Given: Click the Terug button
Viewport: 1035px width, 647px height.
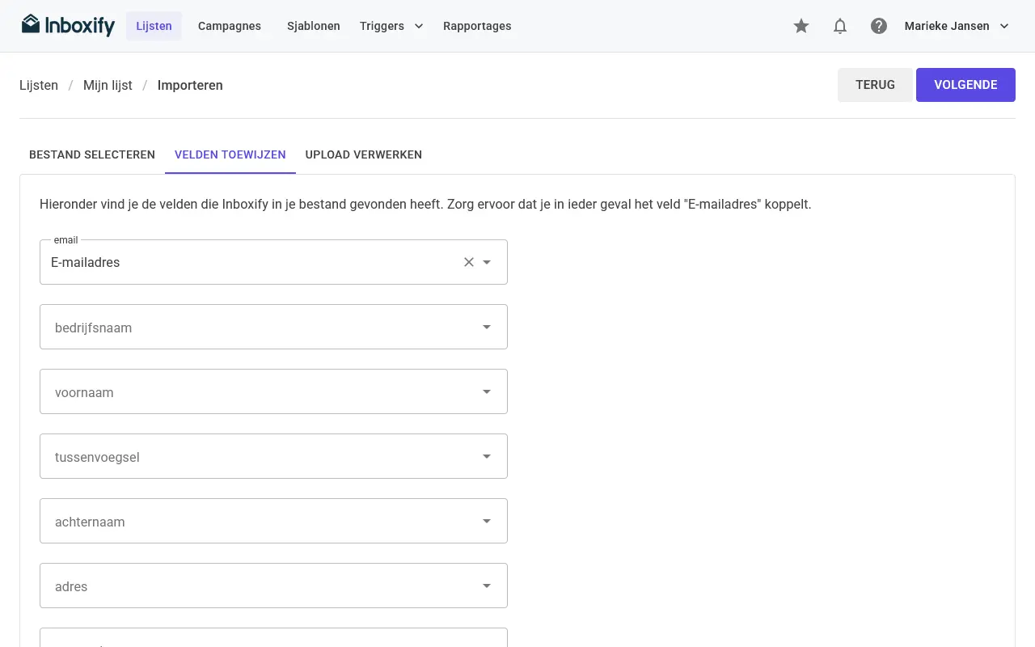Looking at the screenshot, I should pyautogui.click(x=875, y=85).
